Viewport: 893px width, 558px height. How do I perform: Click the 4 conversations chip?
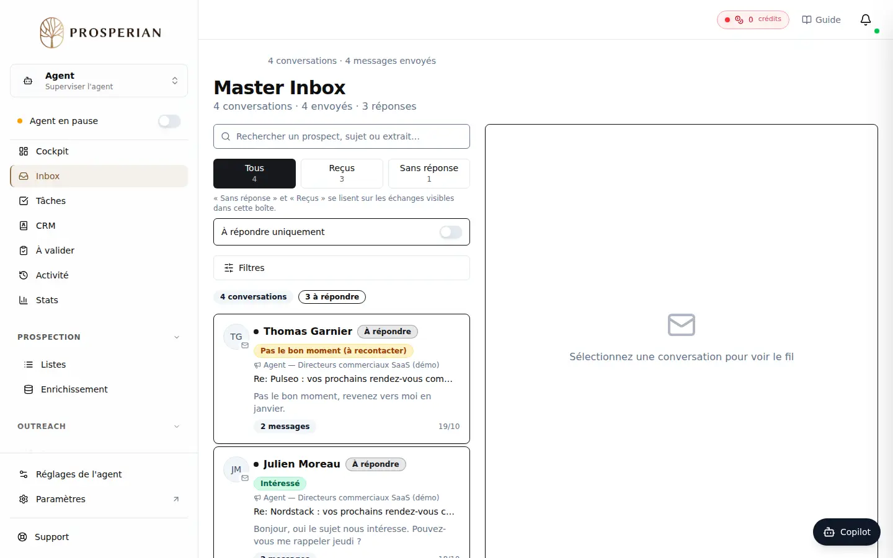[x=253, y=297]
